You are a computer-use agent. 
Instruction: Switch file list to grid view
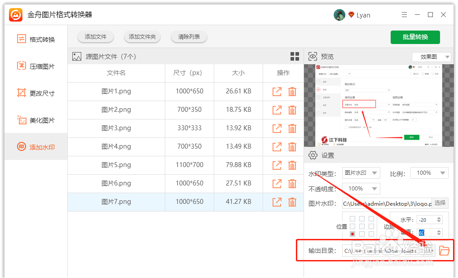[295, 56]
